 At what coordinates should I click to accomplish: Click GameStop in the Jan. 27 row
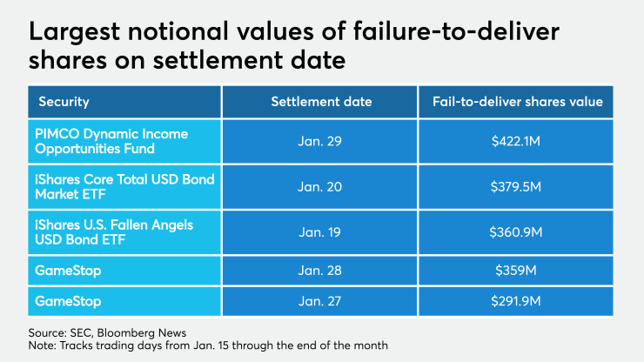click(68, 301)
